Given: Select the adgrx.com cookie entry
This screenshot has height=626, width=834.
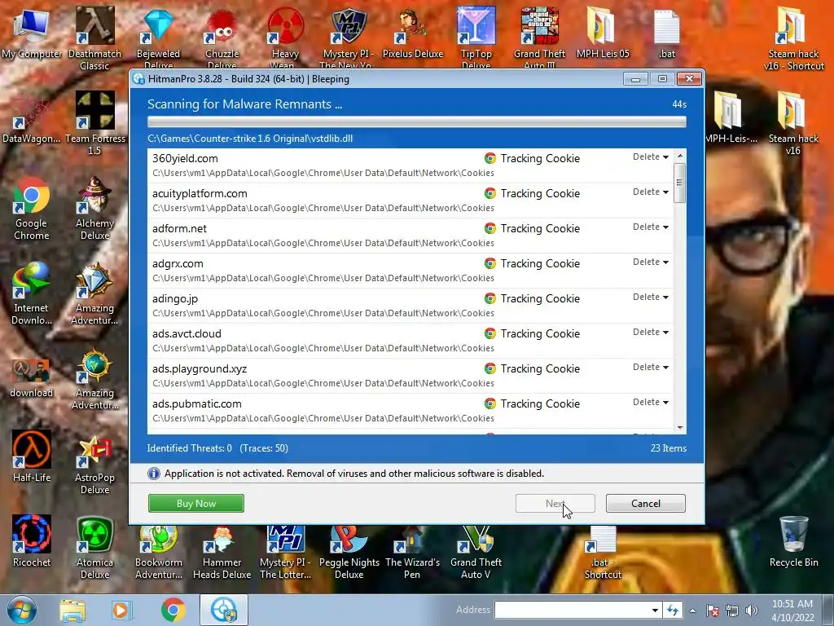Looking at the screenshot, I should tap(410, 271).
